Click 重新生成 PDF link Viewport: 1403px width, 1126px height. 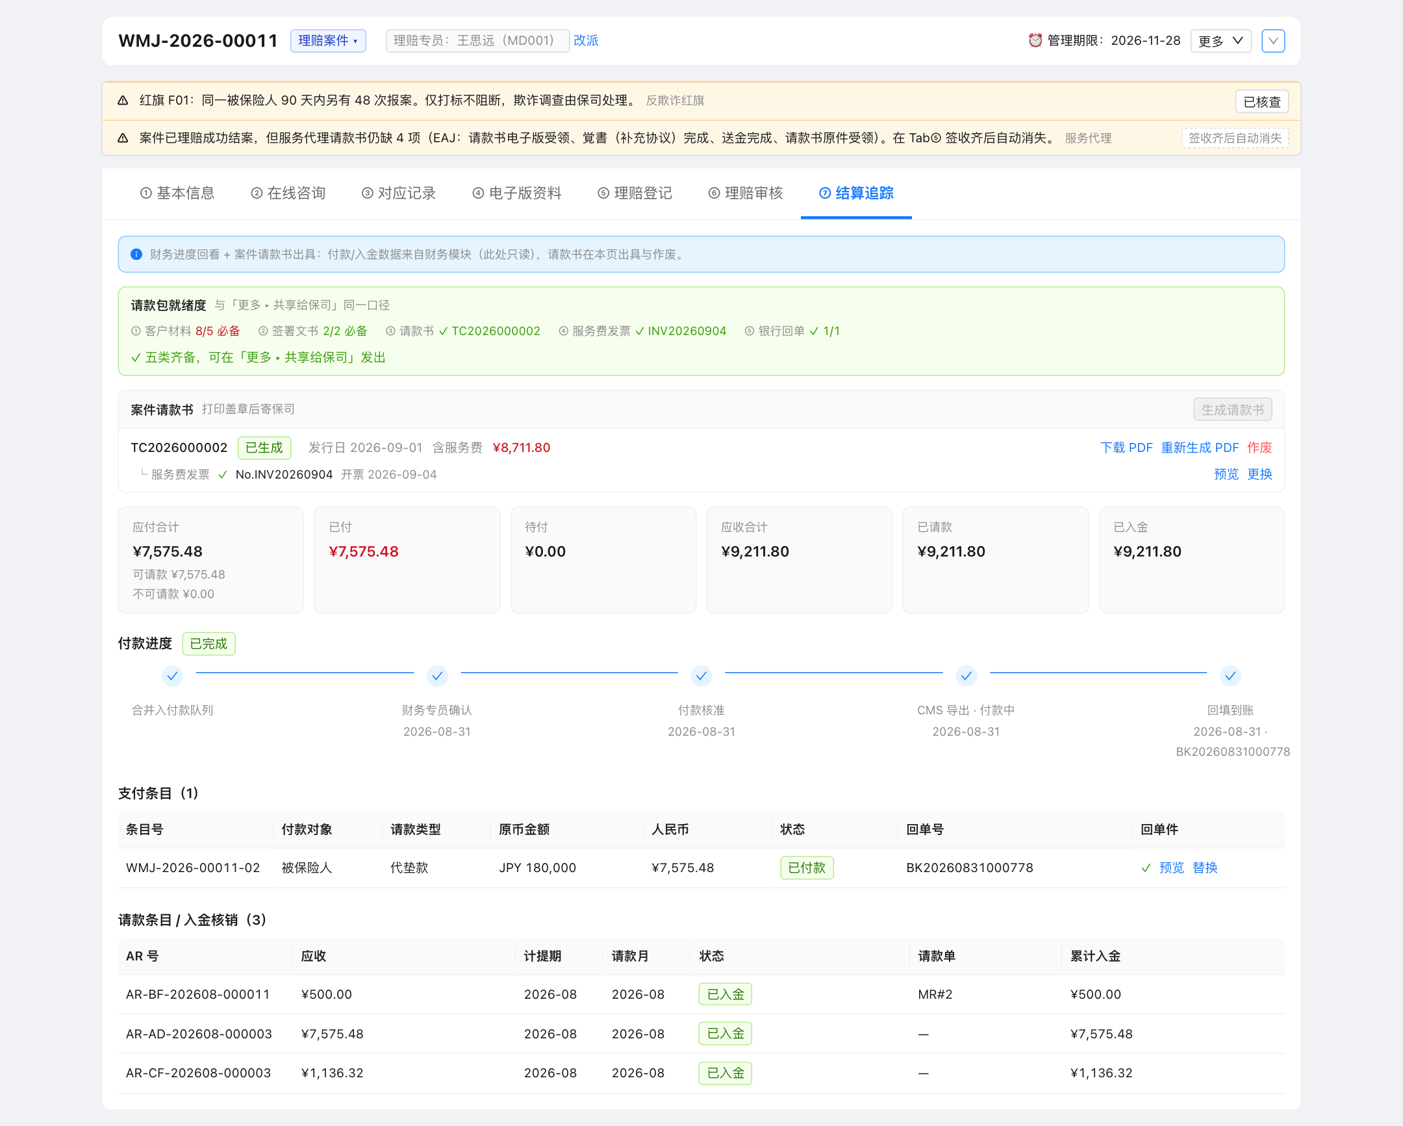(x=1199, y=447)
